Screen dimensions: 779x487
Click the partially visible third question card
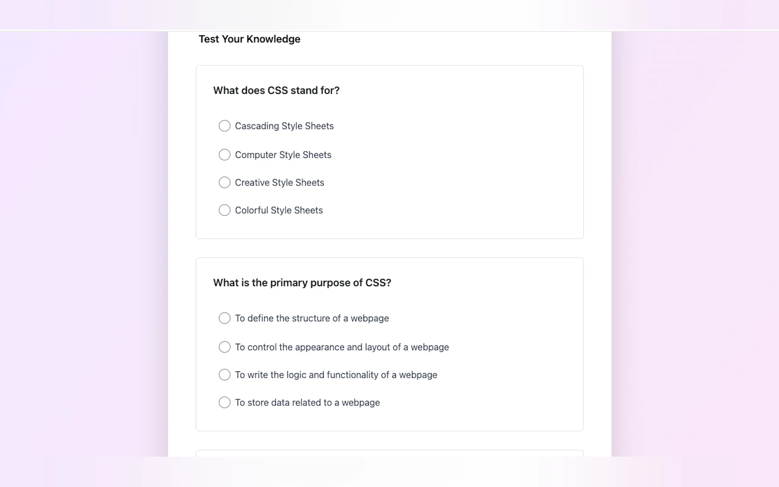tap(389, 453)
